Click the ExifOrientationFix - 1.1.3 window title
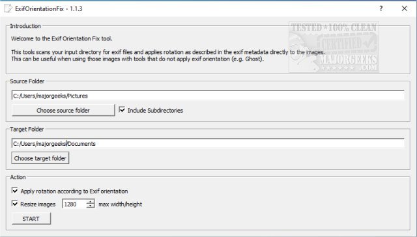The height and width of the screenshot is (237, 417). (49, 8)
